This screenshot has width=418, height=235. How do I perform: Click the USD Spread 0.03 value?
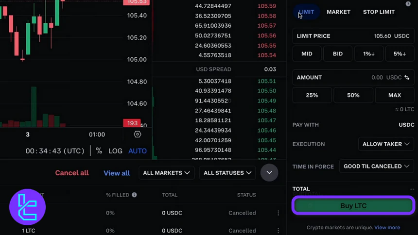(270, 69)
